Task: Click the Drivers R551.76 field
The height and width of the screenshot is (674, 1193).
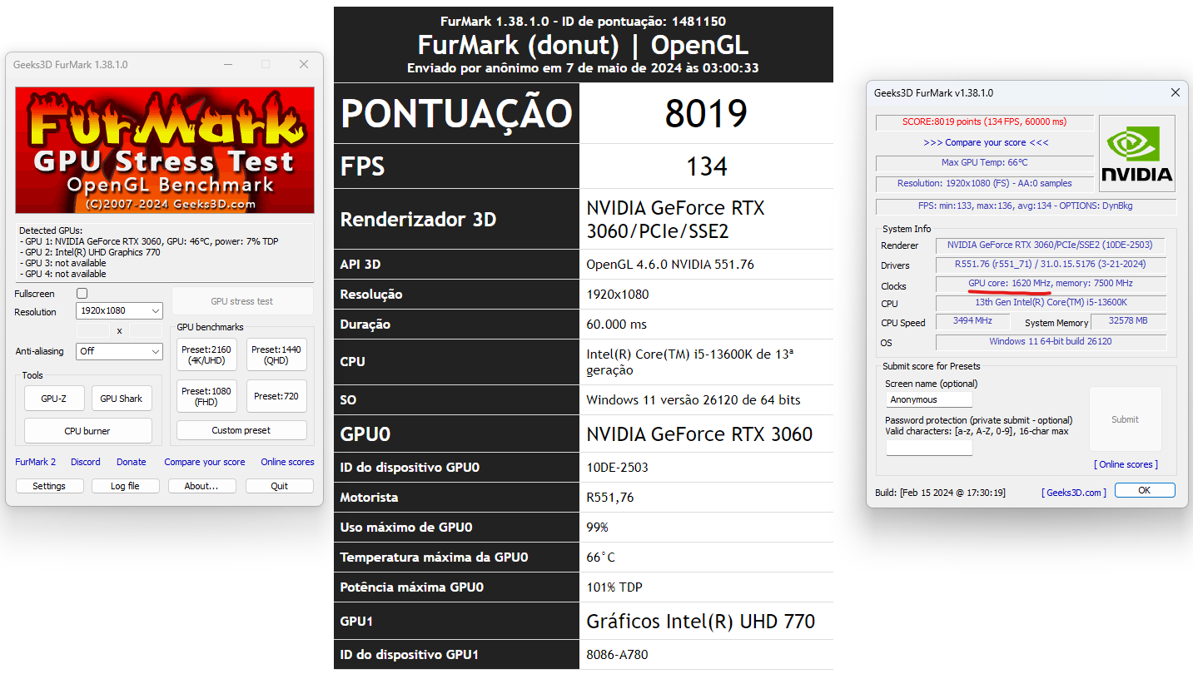Action: tap(1050, 265)
